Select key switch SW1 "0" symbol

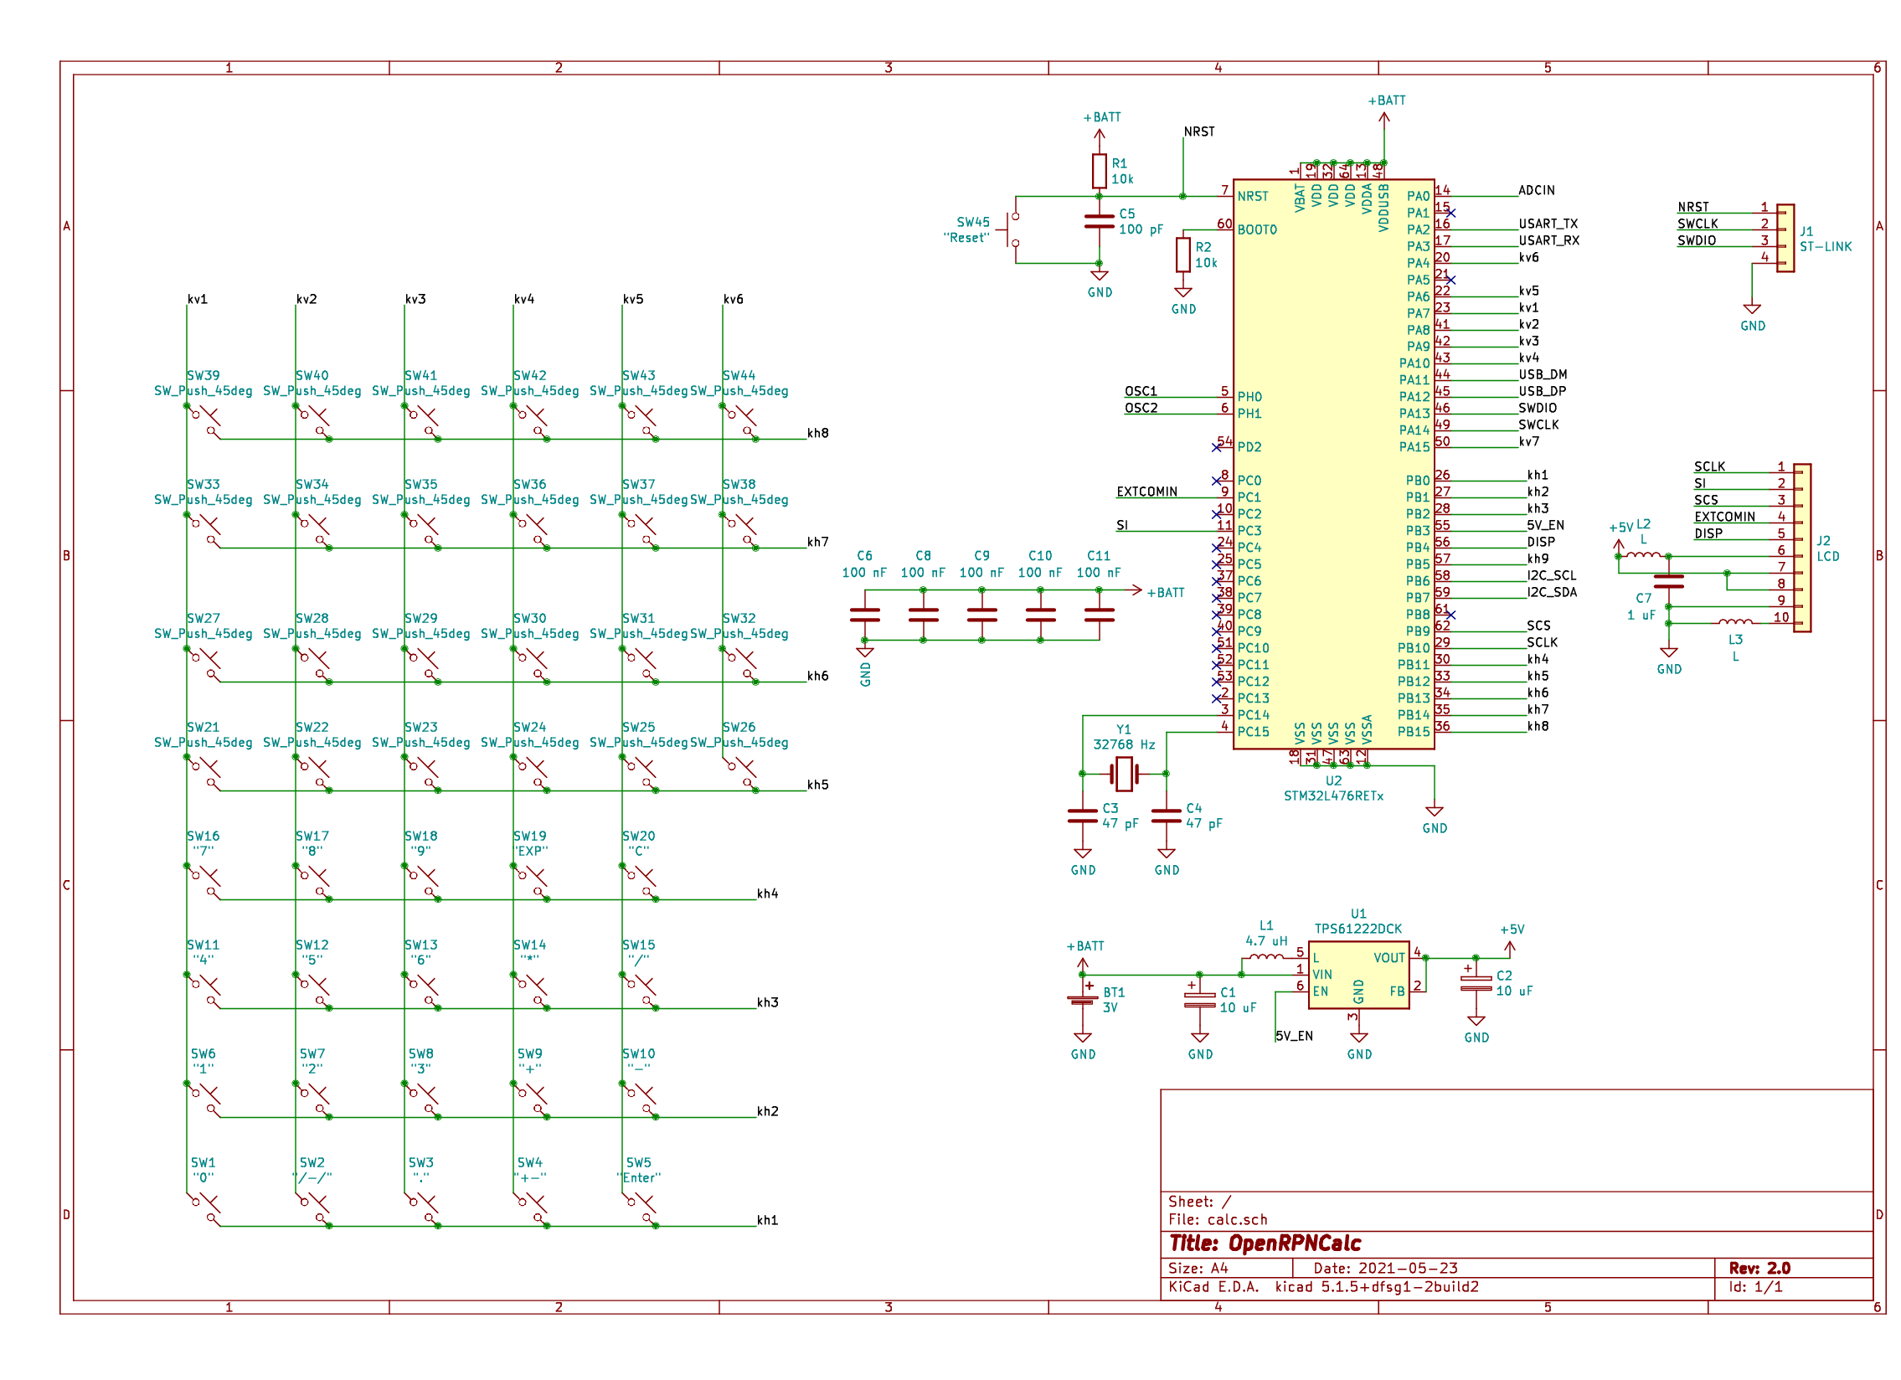click(203, 1207)
